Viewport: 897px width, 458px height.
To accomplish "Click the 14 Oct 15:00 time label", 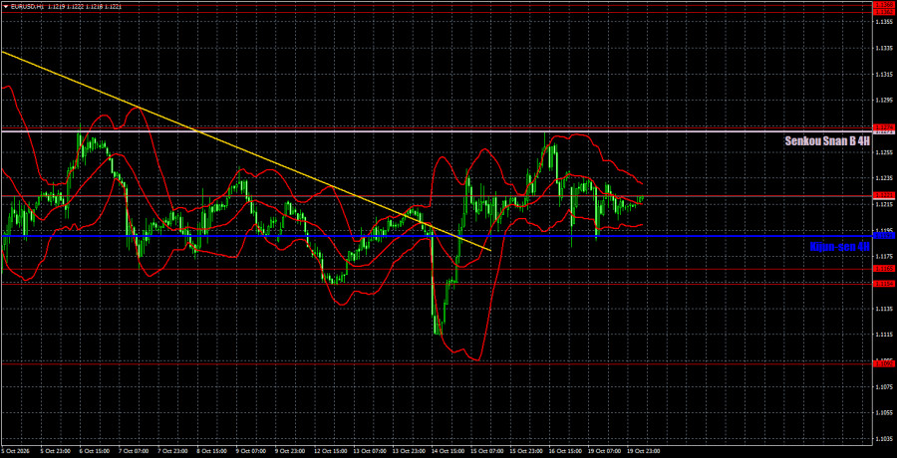I will coord(446,451).
